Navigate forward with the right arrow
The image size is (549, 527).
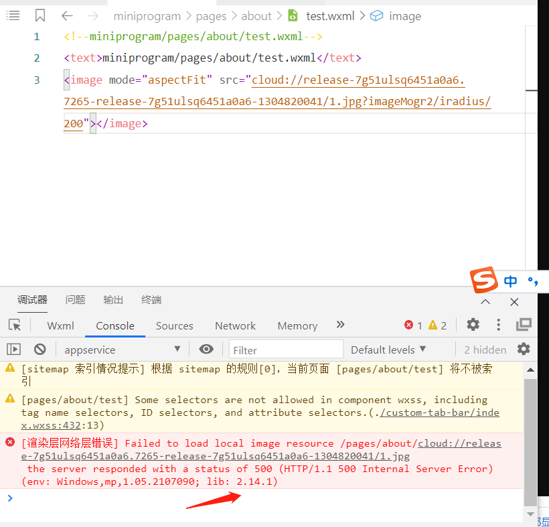[92, 16]
